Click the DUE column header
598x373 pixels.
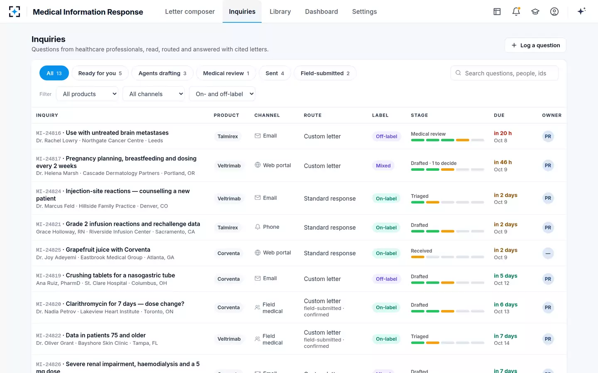499,115
